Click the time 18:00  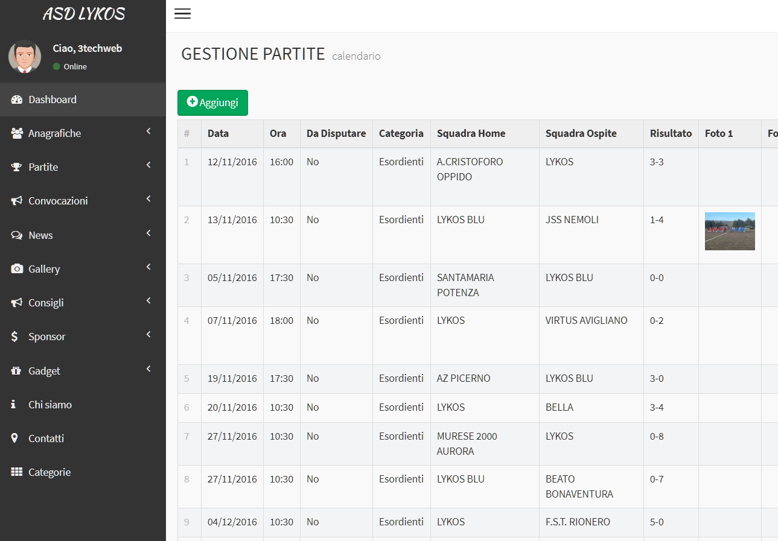(x=281, y=320)
